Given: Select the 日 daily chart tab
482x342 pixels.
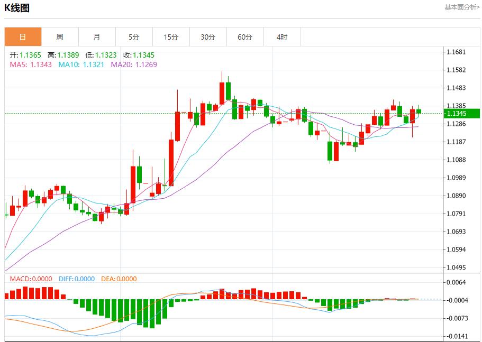Looking at the screenshot, I should 23,37.
